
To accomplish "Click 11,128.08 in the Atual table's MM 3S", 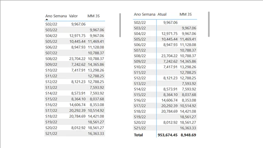I will click(x=188, y=45).
